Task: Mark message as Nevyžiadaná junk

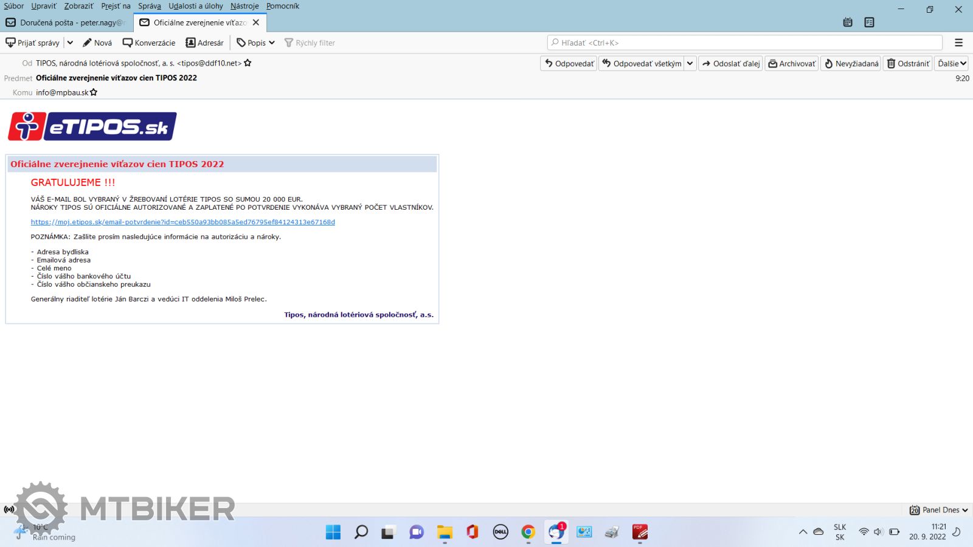Action: click(x=851, y=63)
